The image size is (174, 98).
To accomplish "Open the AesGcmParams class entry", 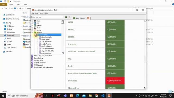I will click(47, 46).
